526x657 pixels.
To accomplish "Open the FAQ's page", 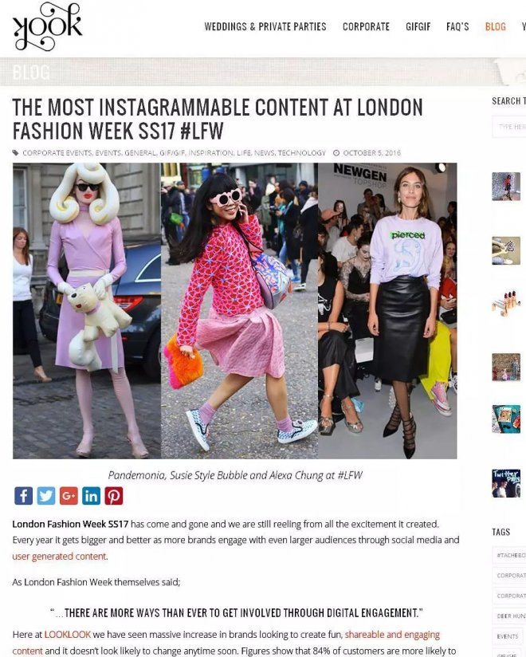I will 457,27.
